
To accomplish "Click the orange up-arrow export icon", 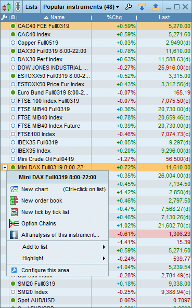I will [x=156, y=7].
